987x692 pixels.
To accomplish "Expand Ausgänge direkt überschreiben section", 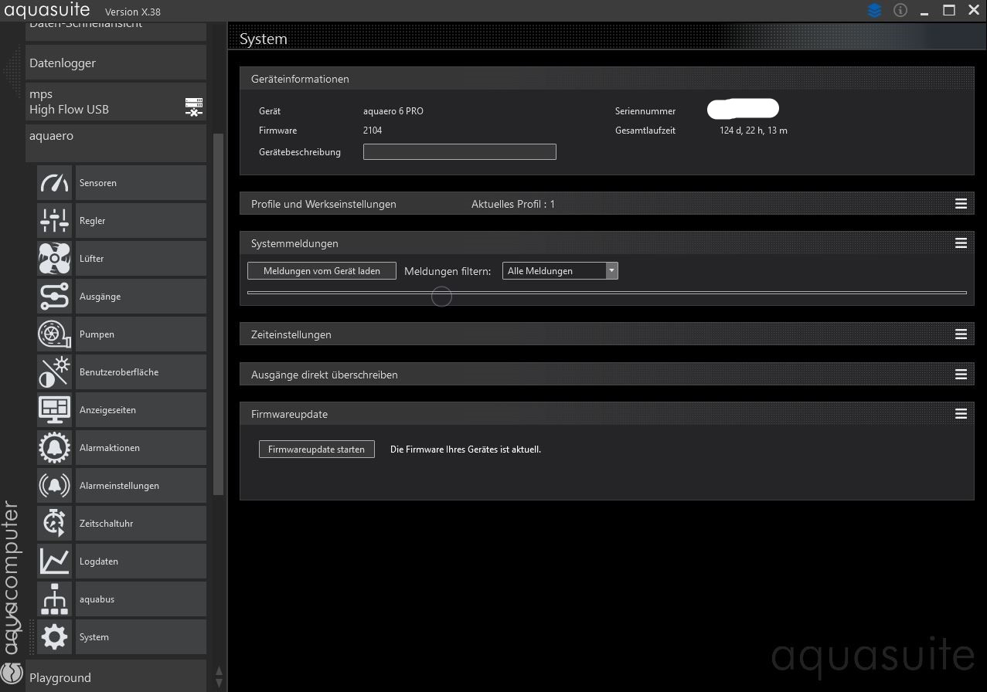I will (x=961, y=375).
